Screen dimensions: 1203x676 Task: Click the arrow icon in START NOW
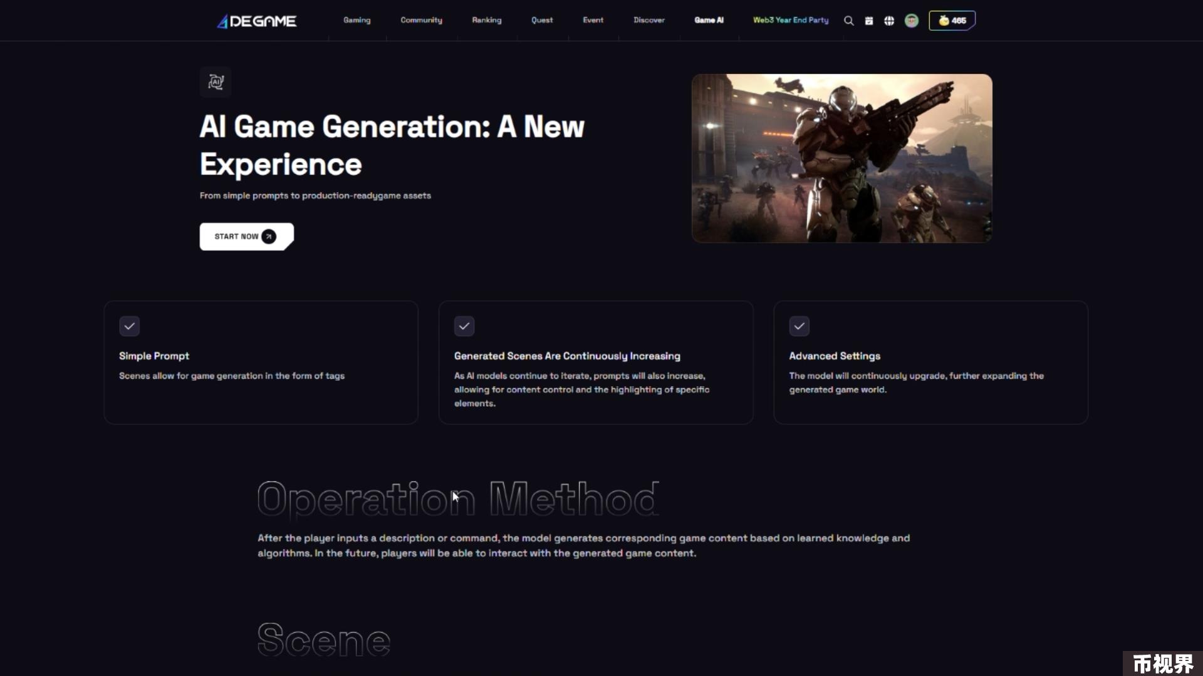point(269,237)
